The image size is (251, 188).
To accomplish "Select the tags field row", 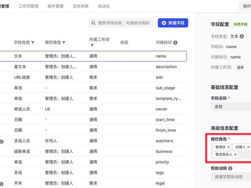I will pyautogui.click(x=93, y=173).
